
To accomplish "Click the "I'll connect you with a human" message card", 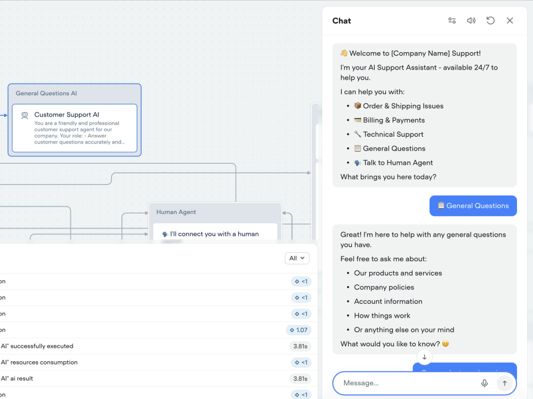I will pos(215,232).
